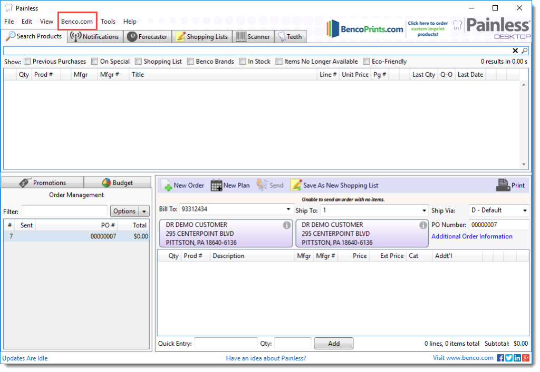Screen dimensions: 540x372
Task: Click the Bill To address info icon
Action: (287, 225)
